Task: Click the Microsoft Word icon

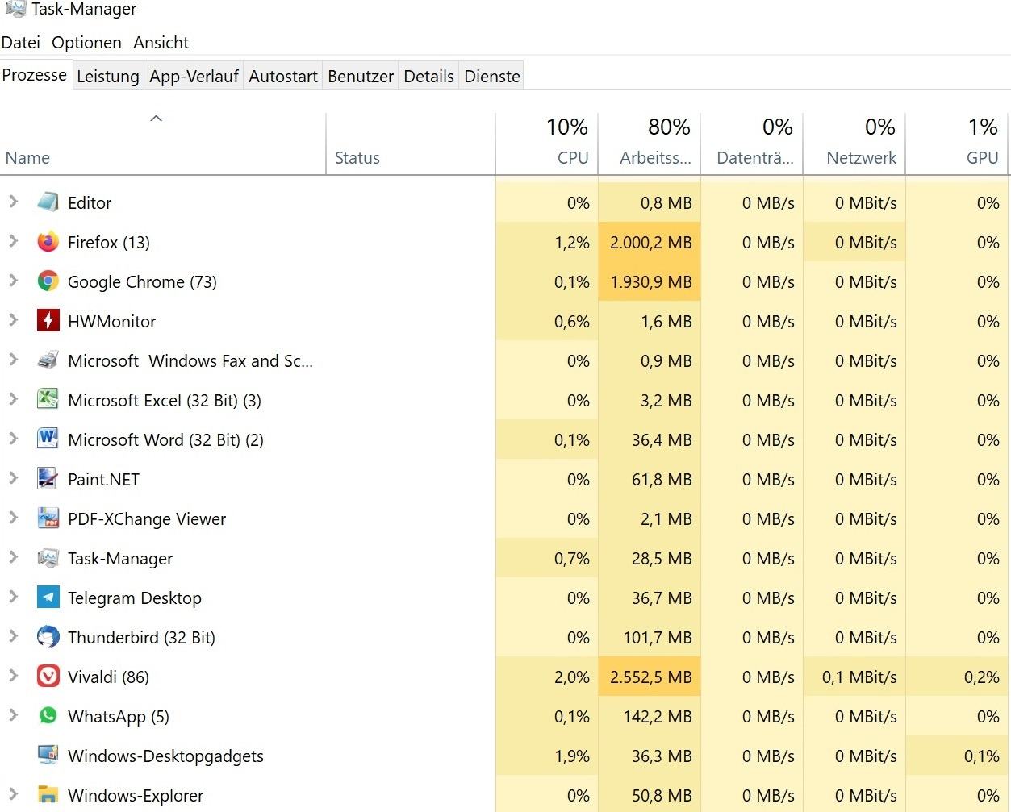Action: coord(48,439)
